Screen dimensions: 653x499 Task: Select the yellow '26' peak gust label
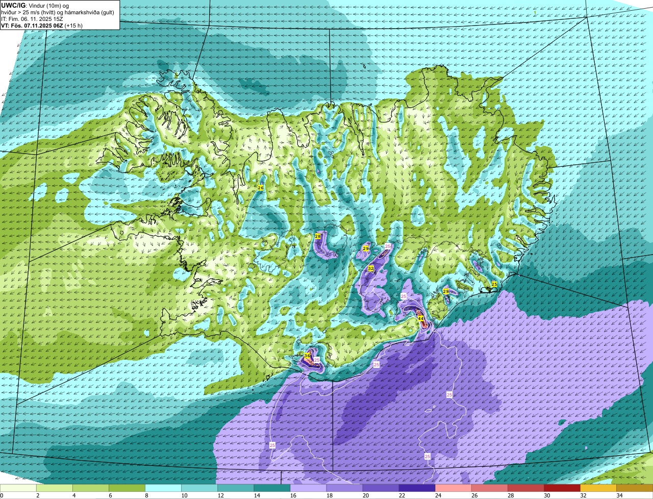tap(260, 188)
